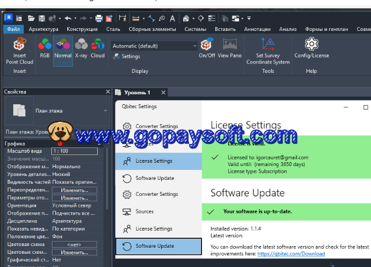Switch to the Конструкция tab
Viewport: 371px width, 267px height.
click(x=82, y=29)
